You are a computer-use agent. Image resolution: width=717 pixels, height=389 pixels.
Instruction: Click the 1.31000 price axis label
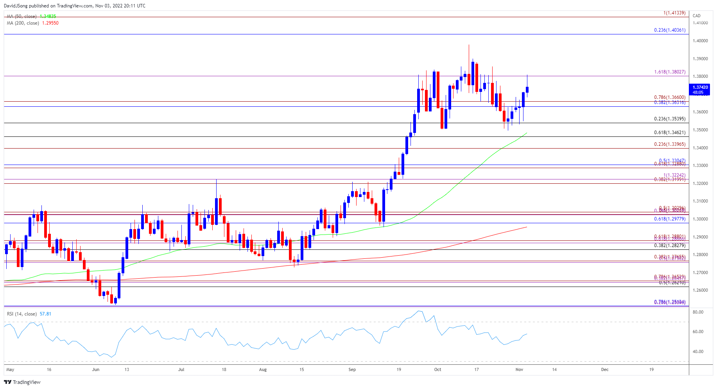point(700,201)
